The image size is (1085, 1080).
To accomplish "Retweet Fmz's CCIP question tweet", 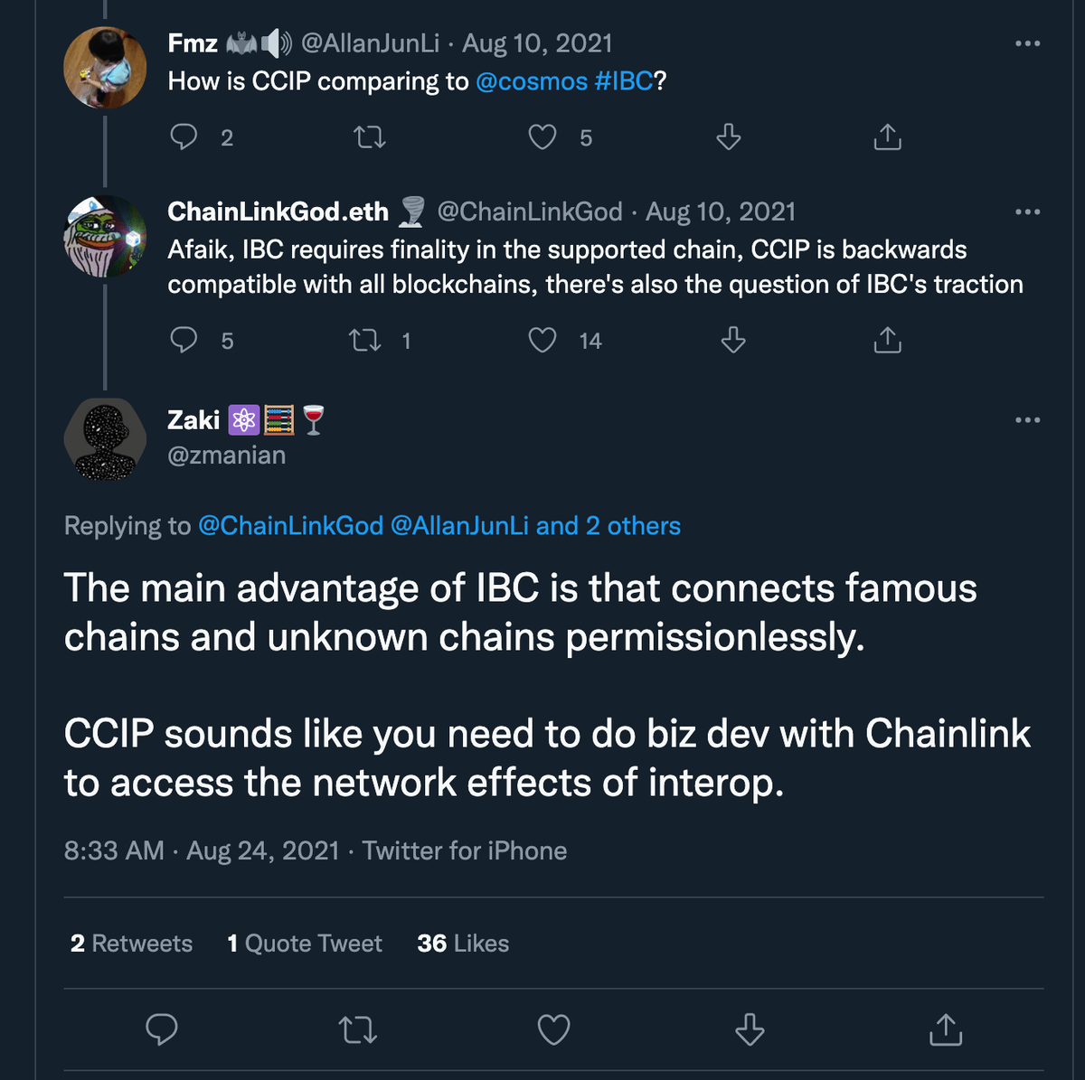I will coord(369,137).
